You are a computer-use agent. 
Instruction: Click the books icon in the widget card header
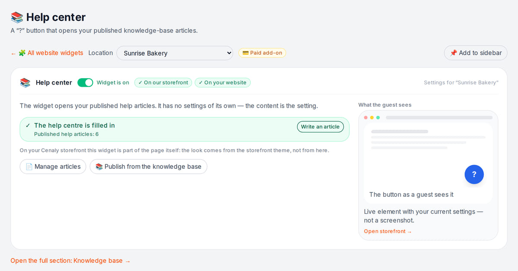pos(25,82)
